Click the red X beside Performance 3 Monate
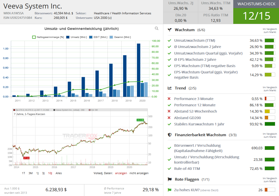The width and height of the screenshot is (279, 196). click(x=169, y=99)
